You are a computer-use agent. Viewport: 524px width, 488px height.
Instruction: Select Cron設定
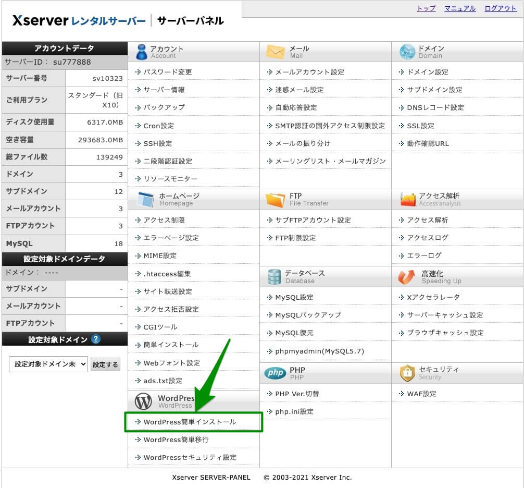tap(159, 126)
